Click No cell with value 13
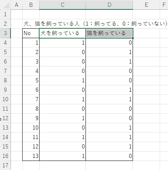This screenshot has width=168, height=170. 31,156
